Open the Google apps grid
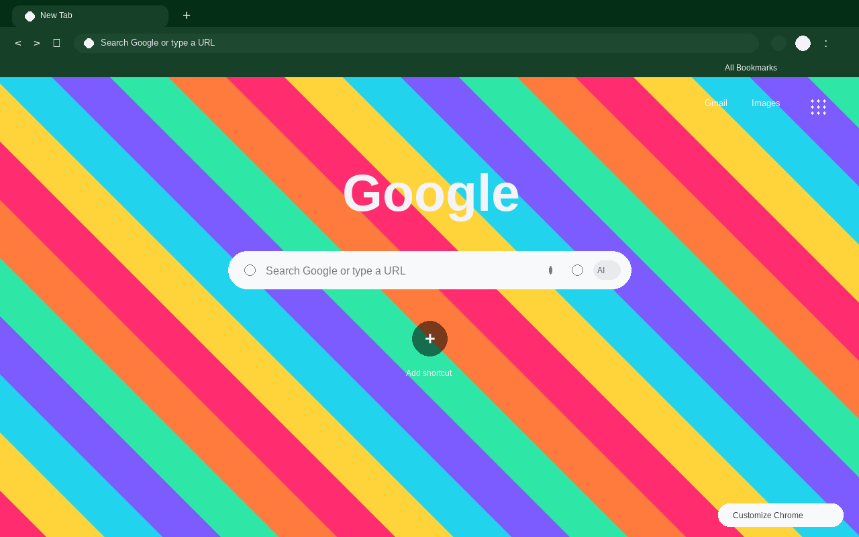 (x=818, y=107)
